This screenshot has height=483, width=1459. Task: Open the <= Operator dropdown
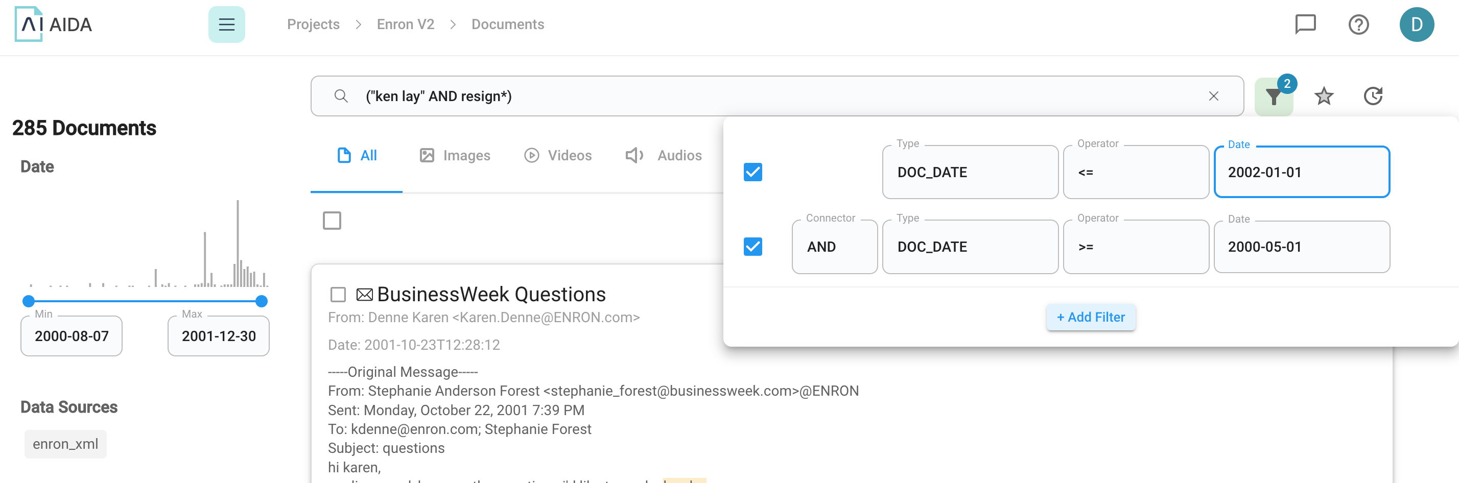[x=1136, y=172]
